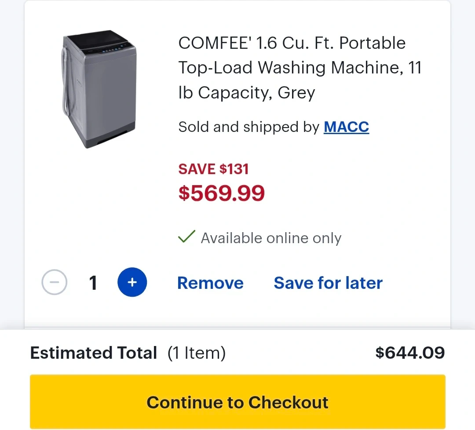Click the quantity number 1
The width and height of the screenshot is (475, 430).
coord(93,283)
